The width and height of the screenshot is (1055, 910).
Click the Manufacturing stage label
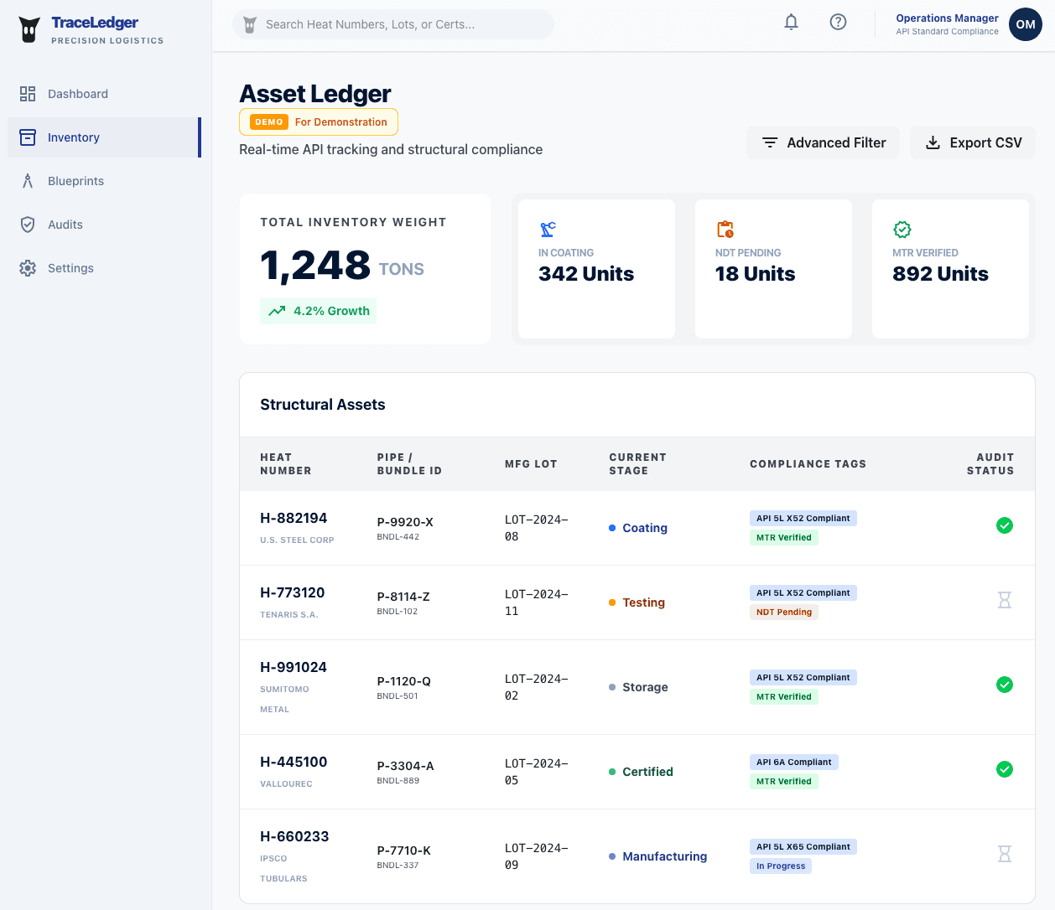[665, 856]
